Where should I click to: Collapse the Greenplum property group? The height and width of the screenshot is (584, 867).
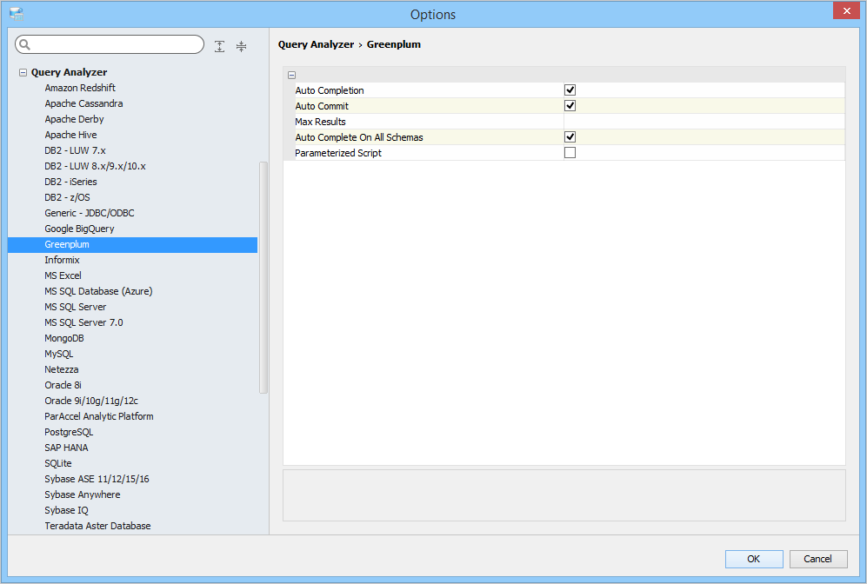pyautogui.click(x=291, y=75)
